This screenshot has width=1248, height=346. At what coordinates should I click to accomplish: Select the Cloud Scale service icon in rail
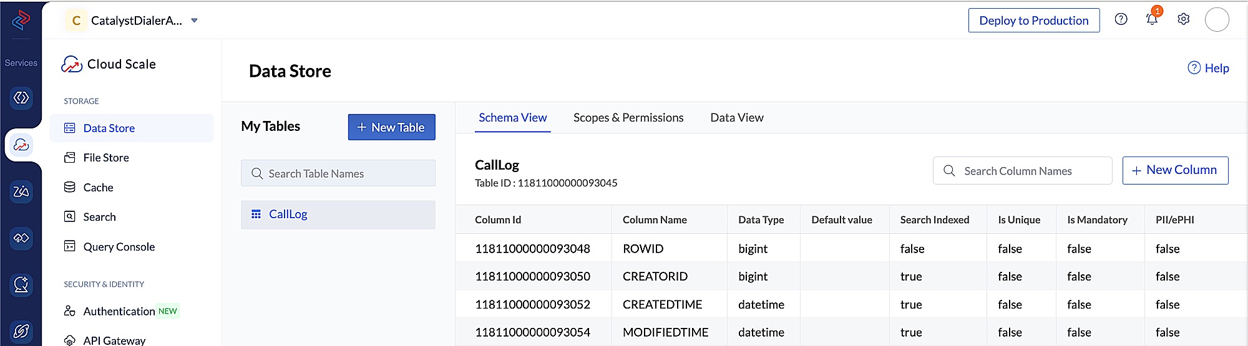coord(21,145)
